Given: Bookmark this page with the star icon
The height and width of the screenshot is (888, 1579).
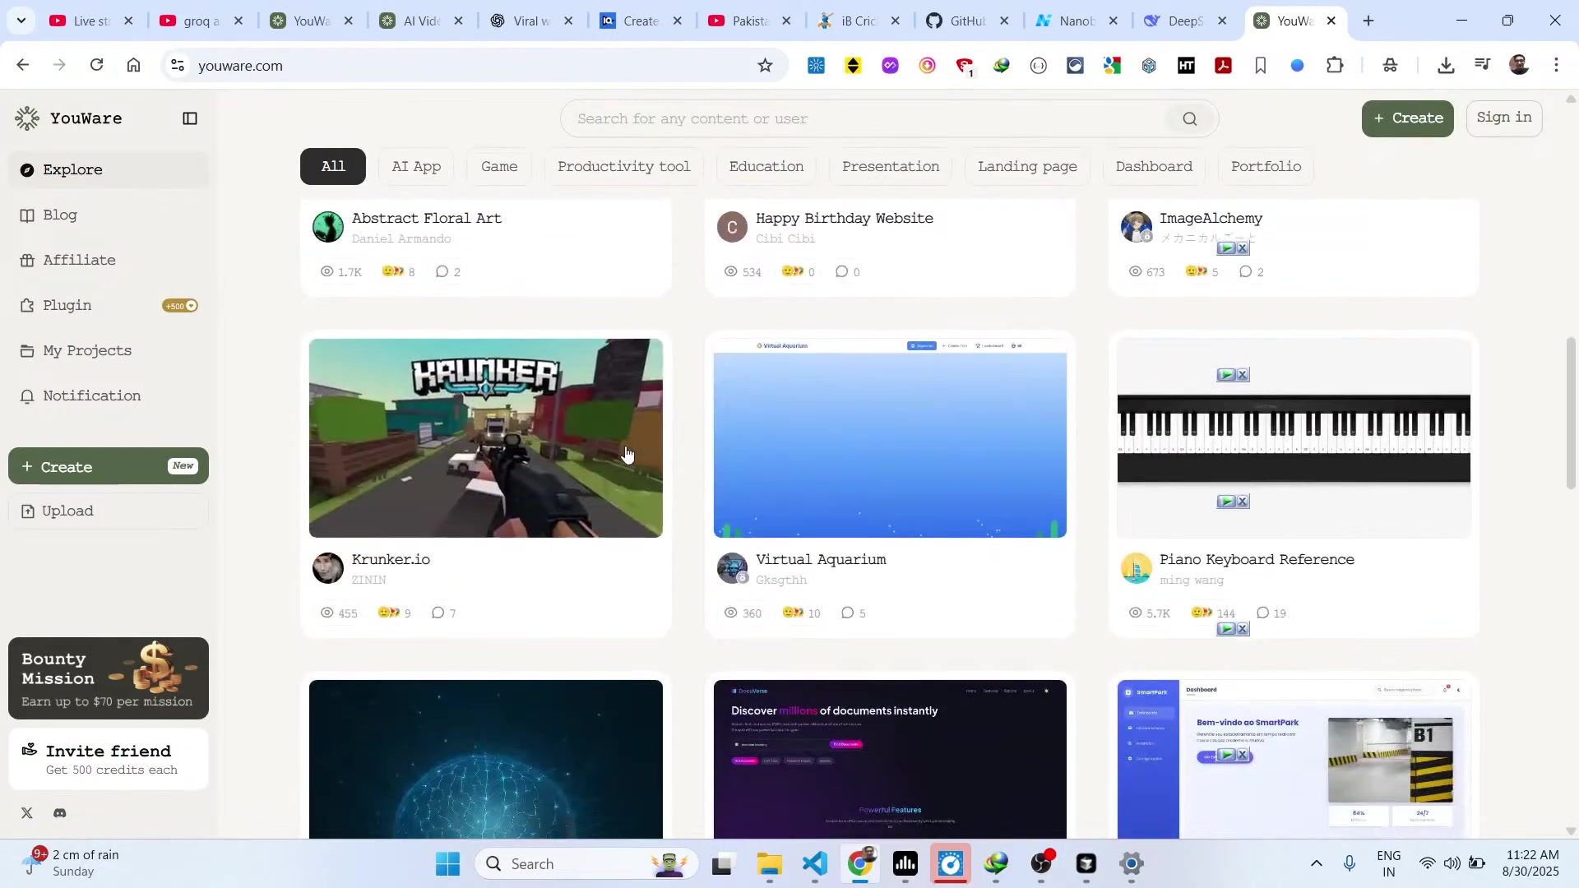Looking at the screenshot, I should pyautogui.click(x=765, y=66).
